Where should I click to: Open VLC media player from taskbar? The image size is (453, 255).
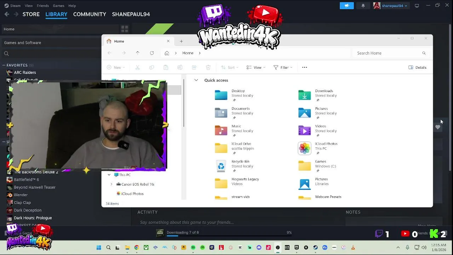[353, 248]
